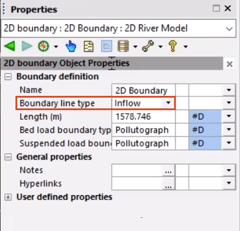Click #D flag cell on Suspended load row

[x=205, y=143]
